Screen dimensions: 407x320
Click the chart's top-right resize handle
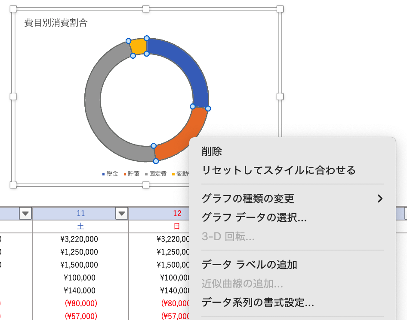pyautogui.click(x=280, y=9)
